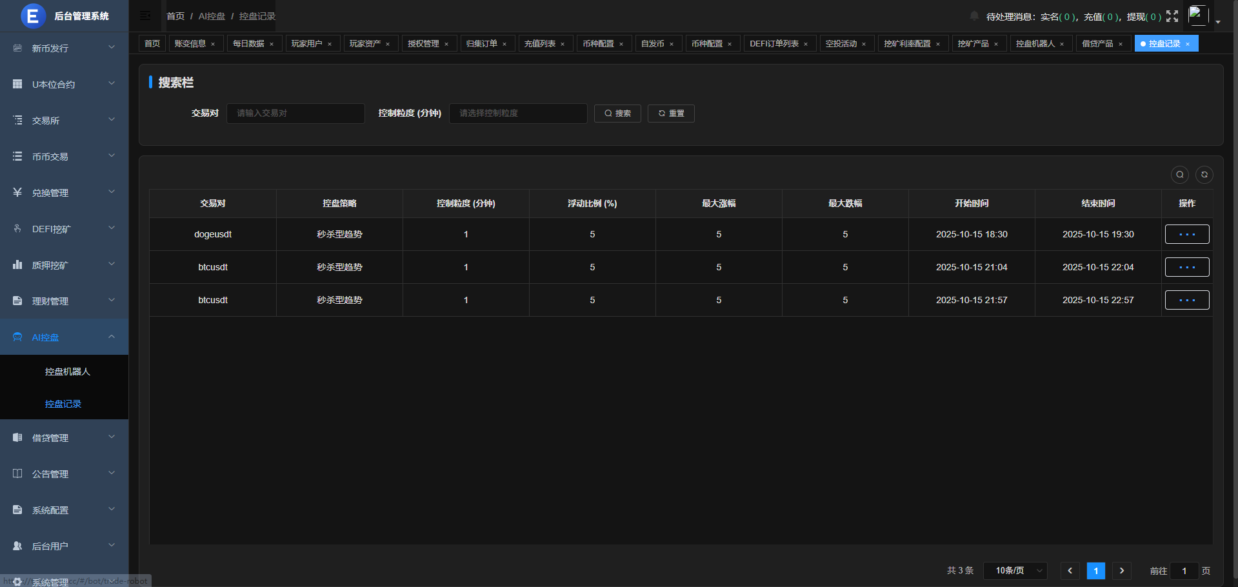Click the 搜索 button

pos(617,114)
